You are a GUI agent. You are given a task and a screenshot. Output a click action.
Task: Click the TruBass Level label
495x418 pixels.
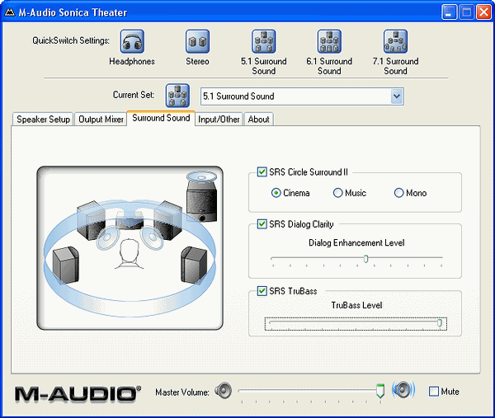(356, 305)
